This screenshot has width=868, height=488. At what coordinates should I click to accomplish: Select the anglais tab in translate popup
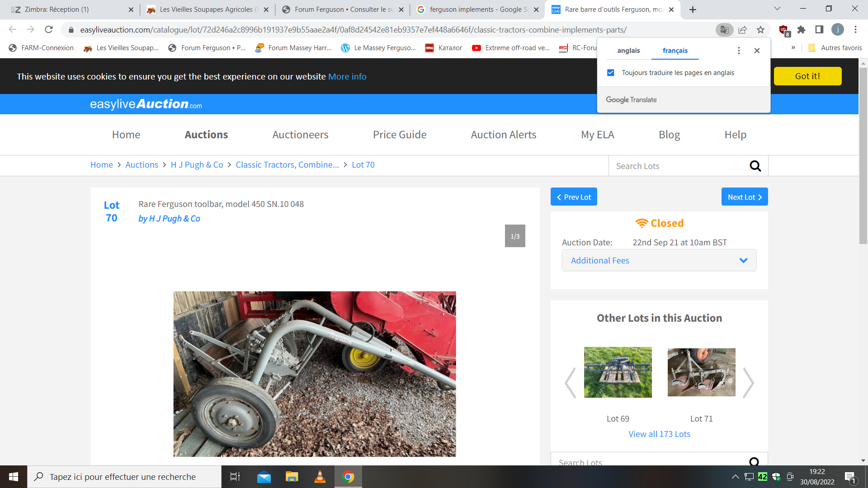(628, 51)
